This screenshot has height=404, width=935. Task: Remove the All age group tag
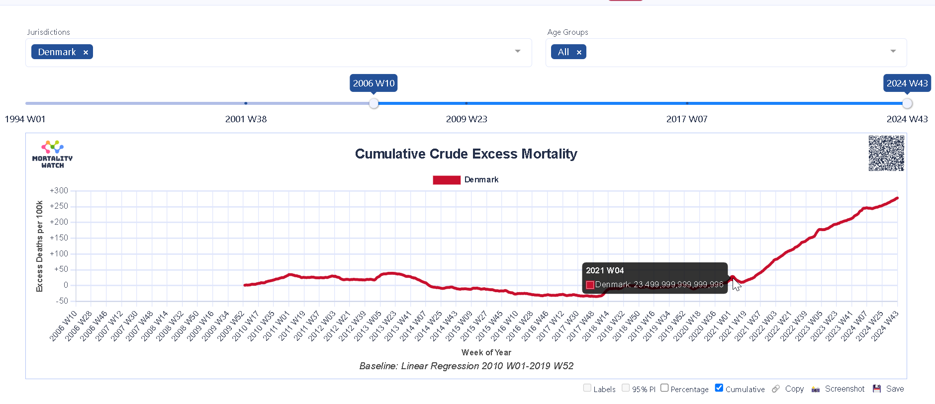[579, 52]
